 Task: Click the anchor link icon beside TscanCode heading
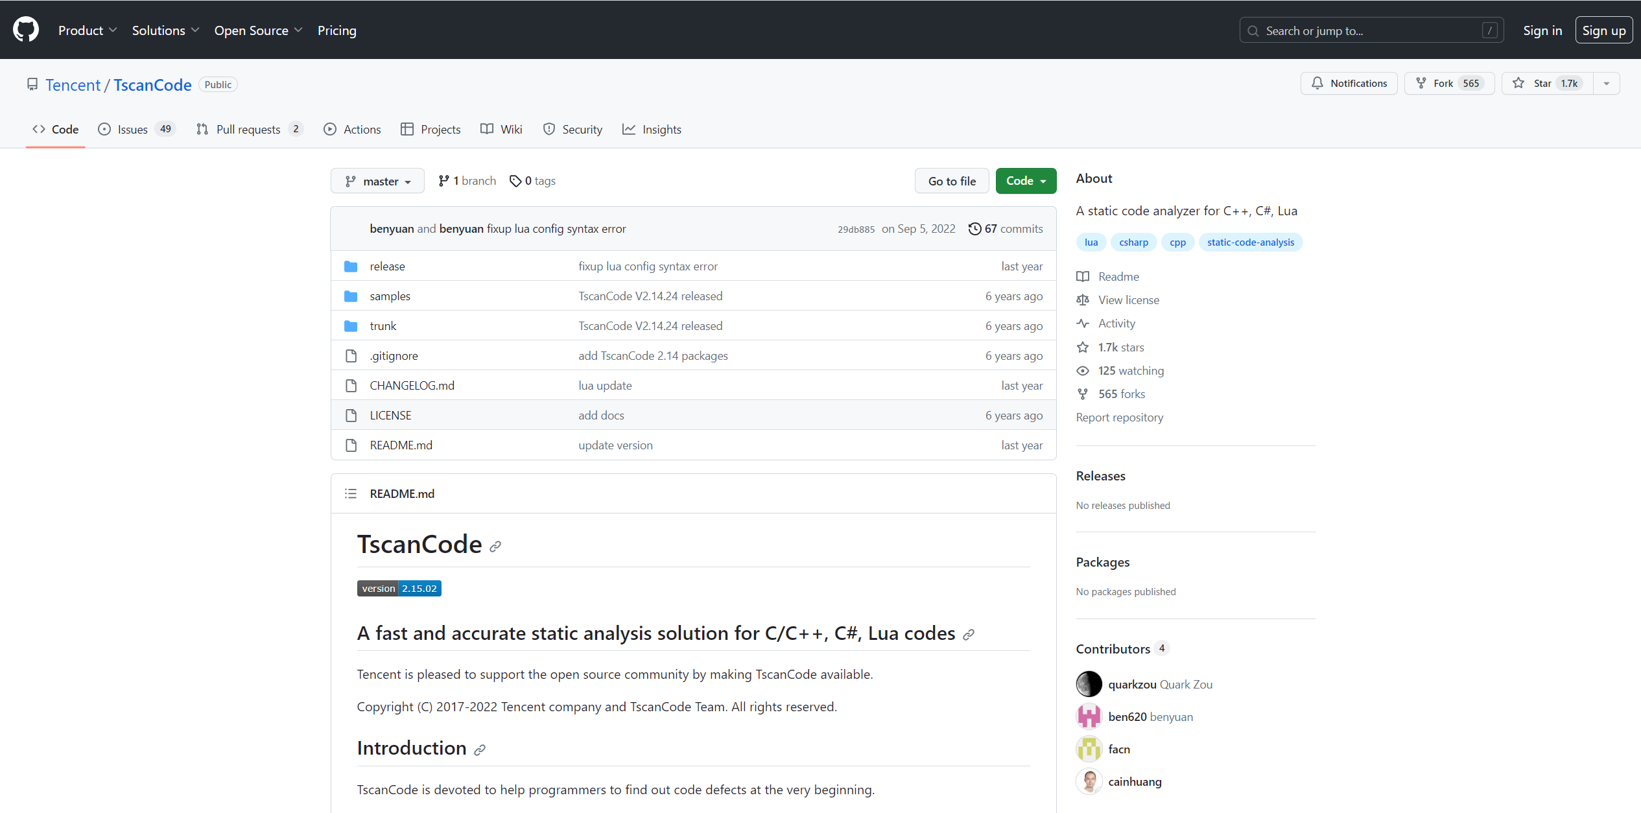tap(495, 547)
